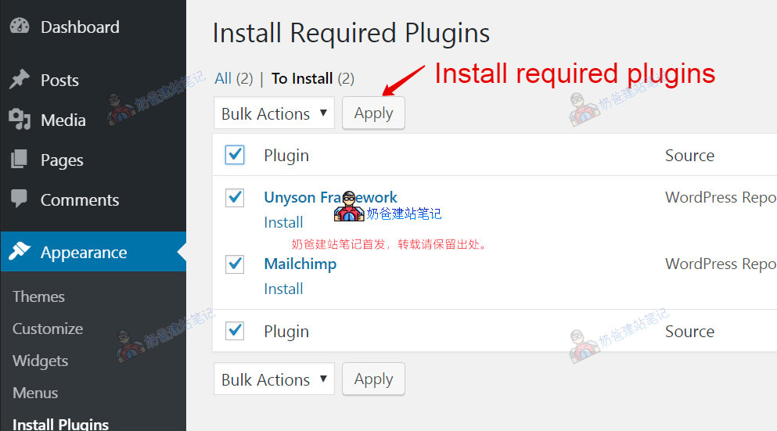
Task: Uncheck the Unyson Framework plugin checkbox
Action: click(x=235, y=198)
